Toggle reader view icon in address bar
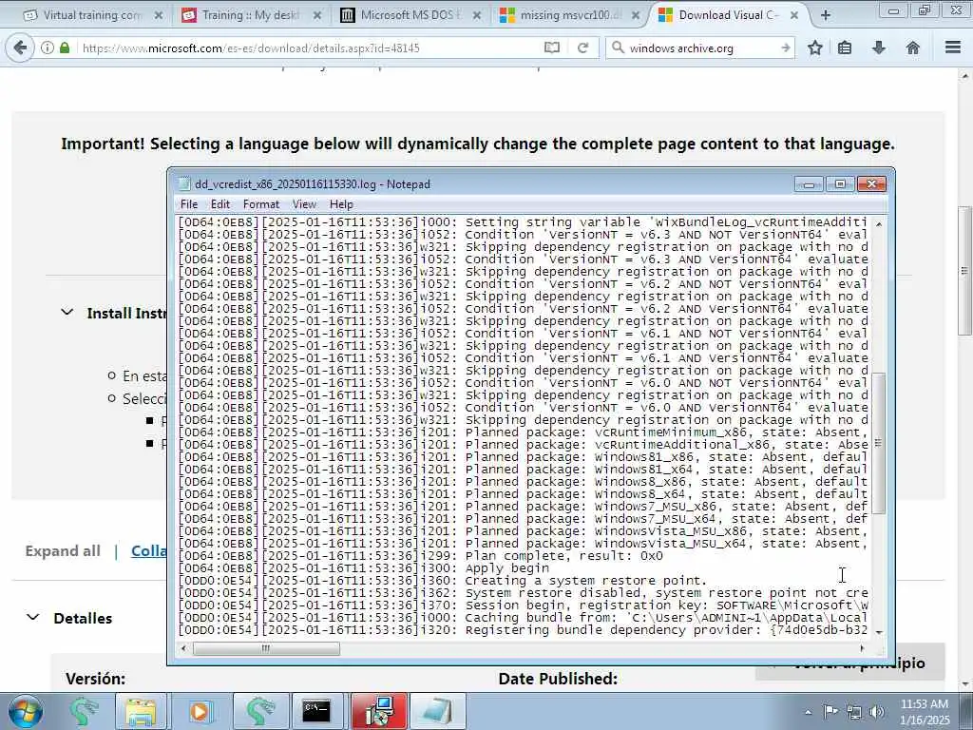The image size is (973, 730). (552, 48)
